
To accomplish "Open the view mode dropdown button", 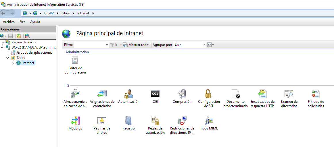I will [210, 45].
